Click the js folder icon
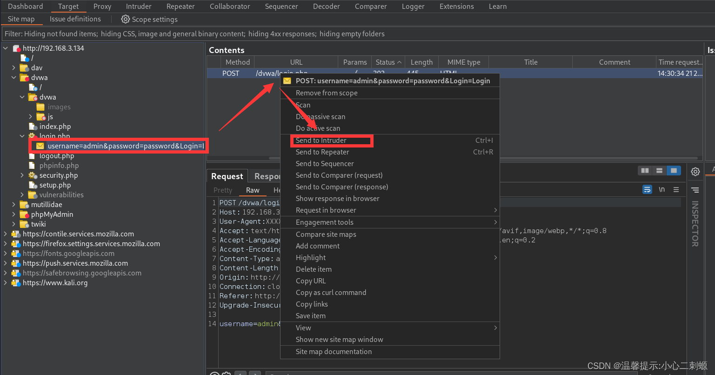The width and height of the screenshot is (715, 375). point(41,117)
